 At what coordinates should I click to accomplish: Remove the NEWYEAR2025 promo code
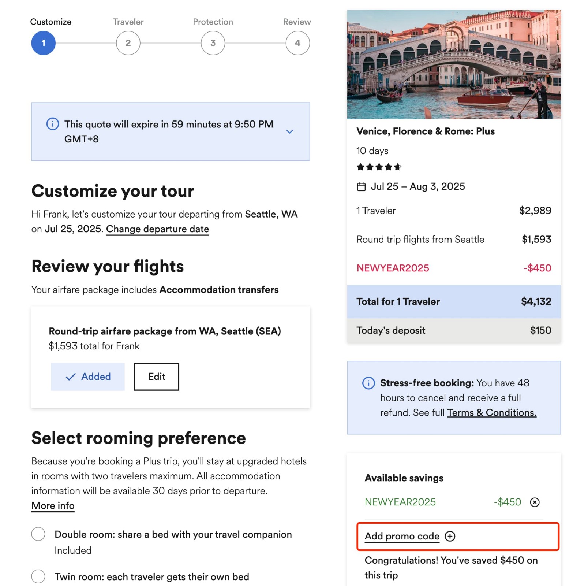[535, 502]
